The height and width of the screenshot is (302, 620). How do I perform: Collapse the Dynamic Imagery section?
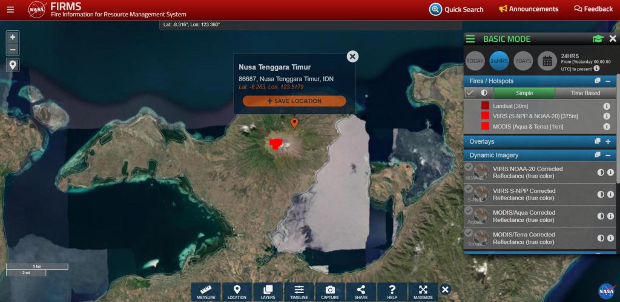608,155
